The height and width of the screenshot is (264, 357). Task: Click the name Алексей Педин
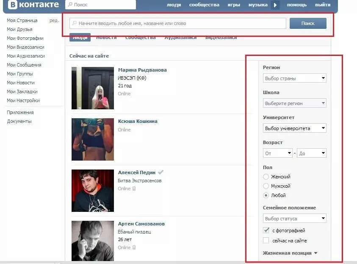[137, 172]
